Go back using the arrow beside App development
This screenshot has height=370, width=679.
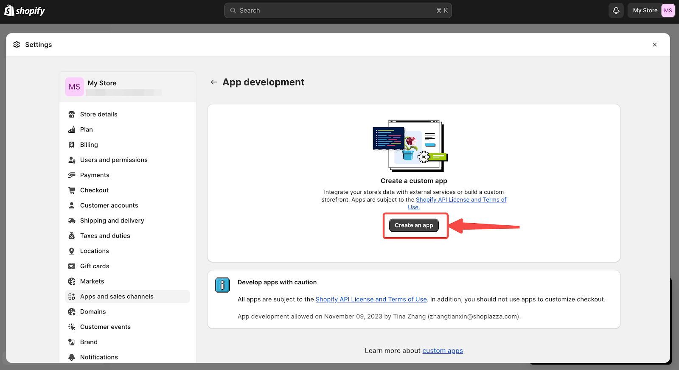click(x=214, y=82)
